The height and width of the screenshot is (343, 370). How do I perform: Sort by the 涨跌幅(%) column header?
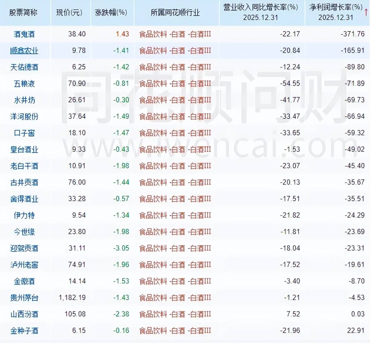point(111,13)
